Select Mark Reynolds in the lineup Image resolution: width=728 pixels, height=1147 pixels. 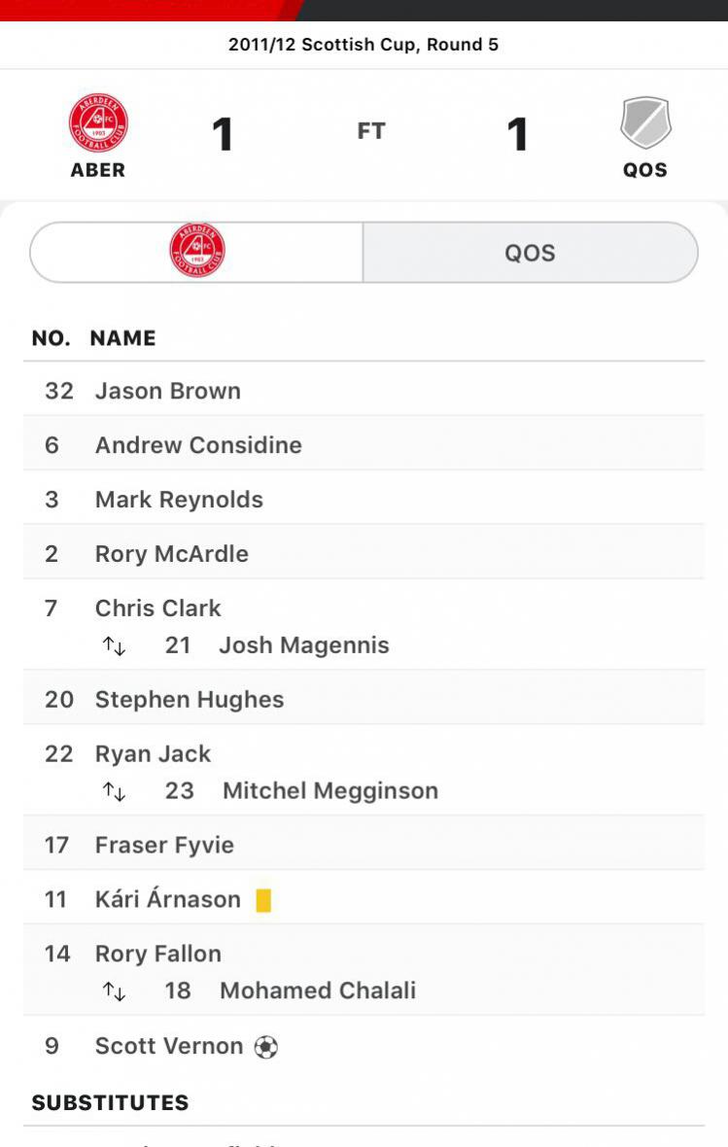(364, 498)
